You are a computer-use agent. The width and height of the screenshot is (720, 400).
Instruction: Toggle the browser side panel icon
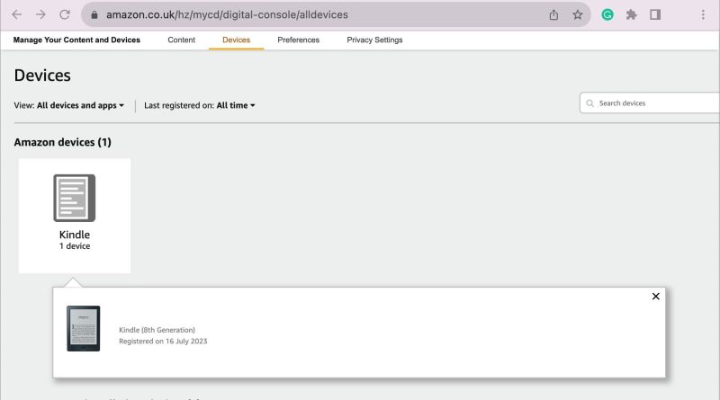click(655, 14)
